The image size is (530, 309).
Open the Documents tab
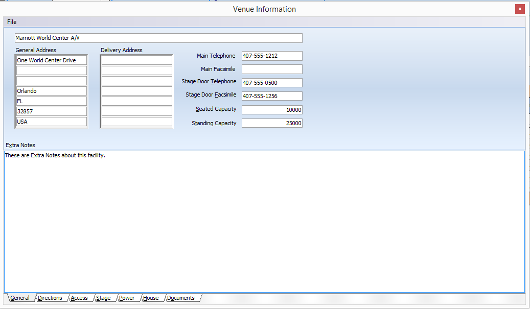click(x=181, y=298)
